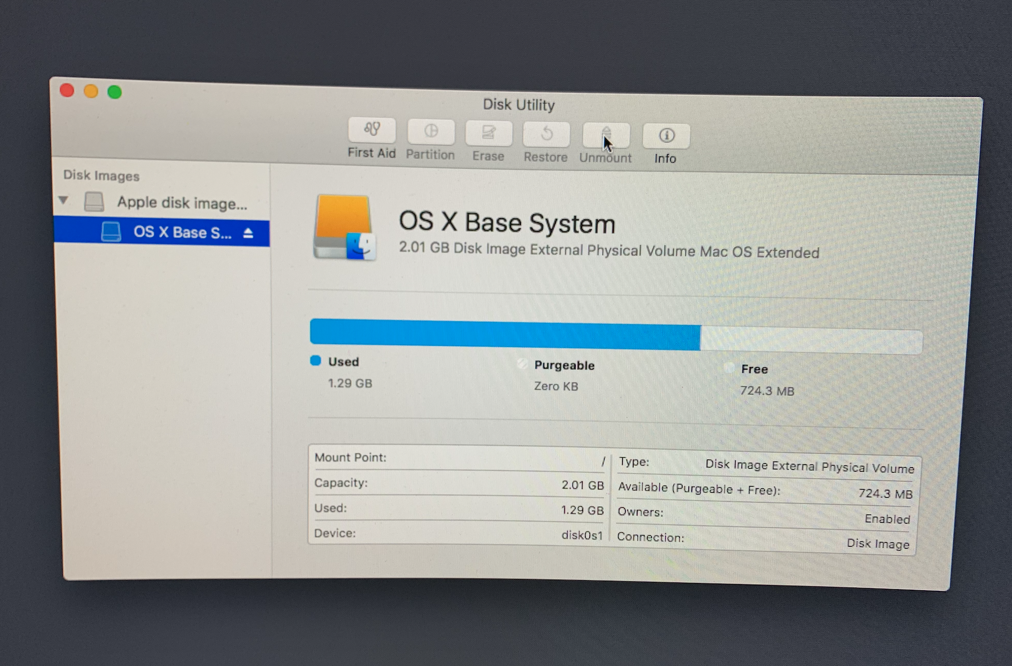Click the OS X Base System sidebar drive icon
The height and width of the screenshot is (666, 1012).
tap(111, 231)
